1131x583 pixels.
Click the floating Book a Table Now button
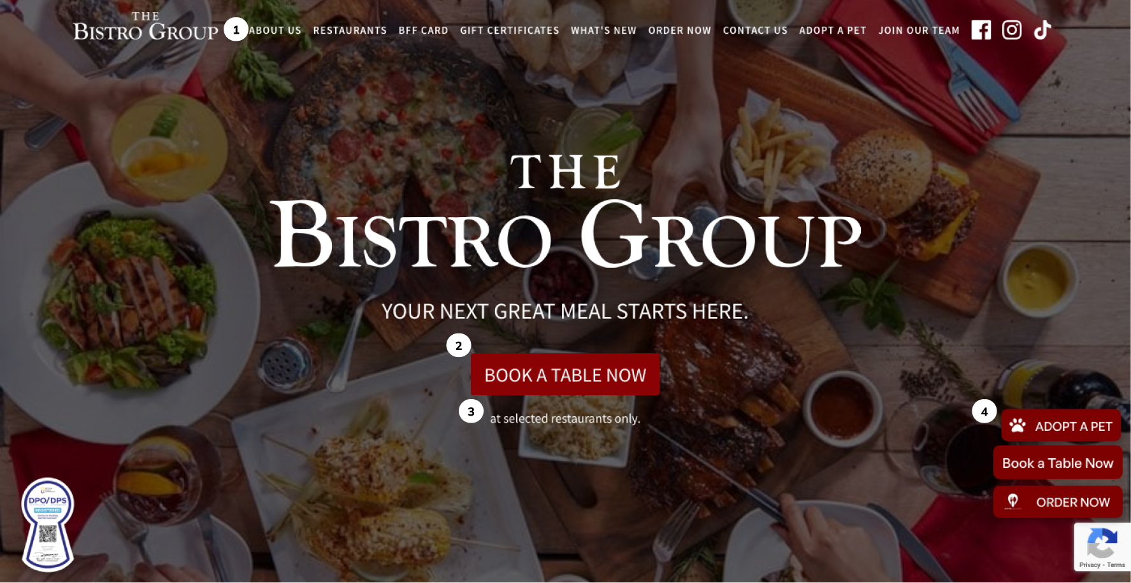pos(1058,463)
